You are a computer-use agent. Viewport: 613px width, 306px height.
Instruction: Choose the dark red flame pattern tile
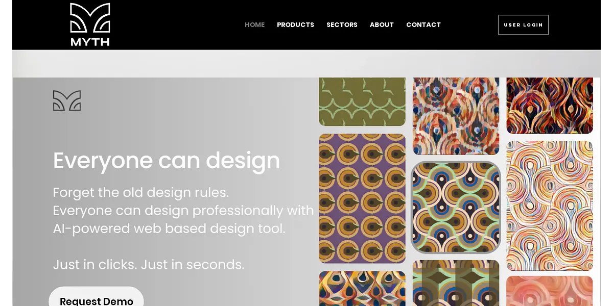click(550, 106)
